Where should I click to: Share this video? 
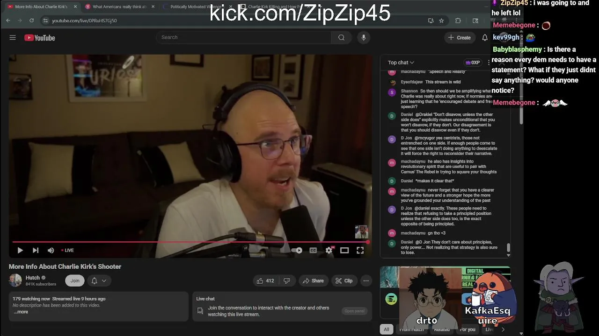313,280
